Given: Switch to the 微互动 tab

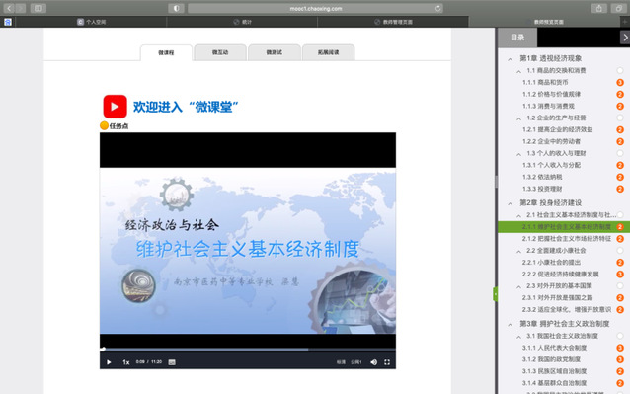Looking at the screenshot, I should pos(220,52).
